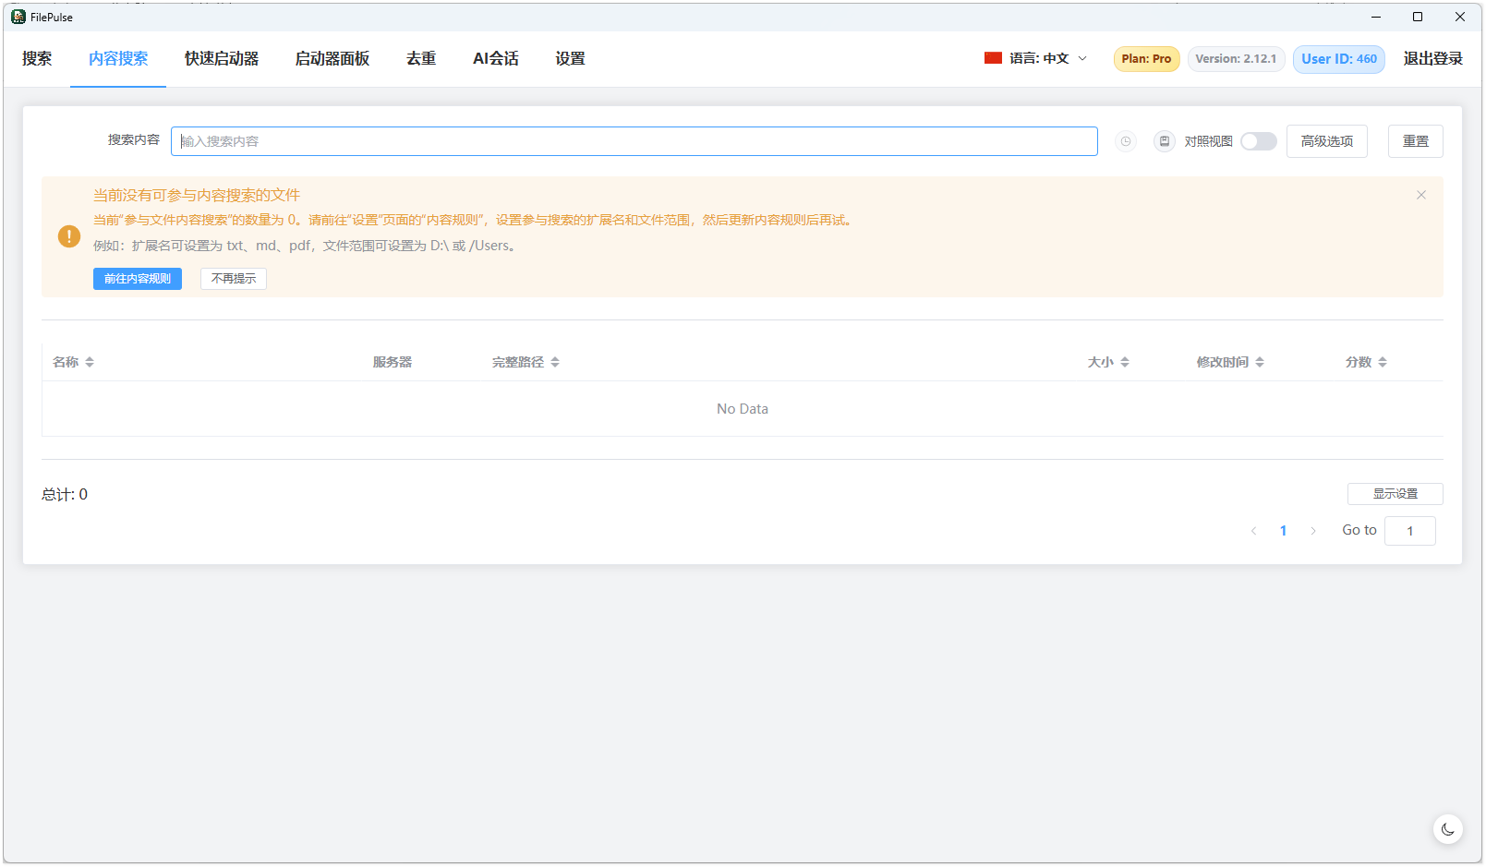Screen dimensions: 1486x867
Task: Click the 重置 button
Action: point(1415,141)
